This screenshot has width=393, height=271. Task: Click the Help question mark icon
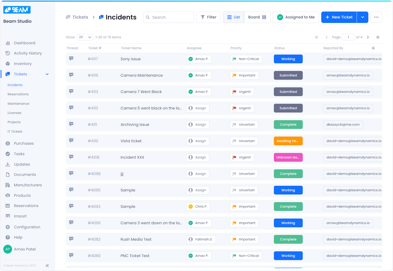[x=8, y=237]
